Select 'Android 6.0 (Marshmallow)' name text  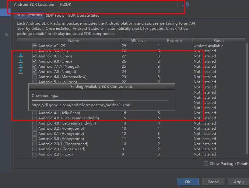(62, 77)
